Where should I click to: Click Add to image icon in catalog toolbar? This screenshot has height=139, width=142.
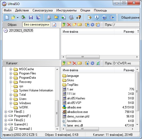tap(87, 63)
